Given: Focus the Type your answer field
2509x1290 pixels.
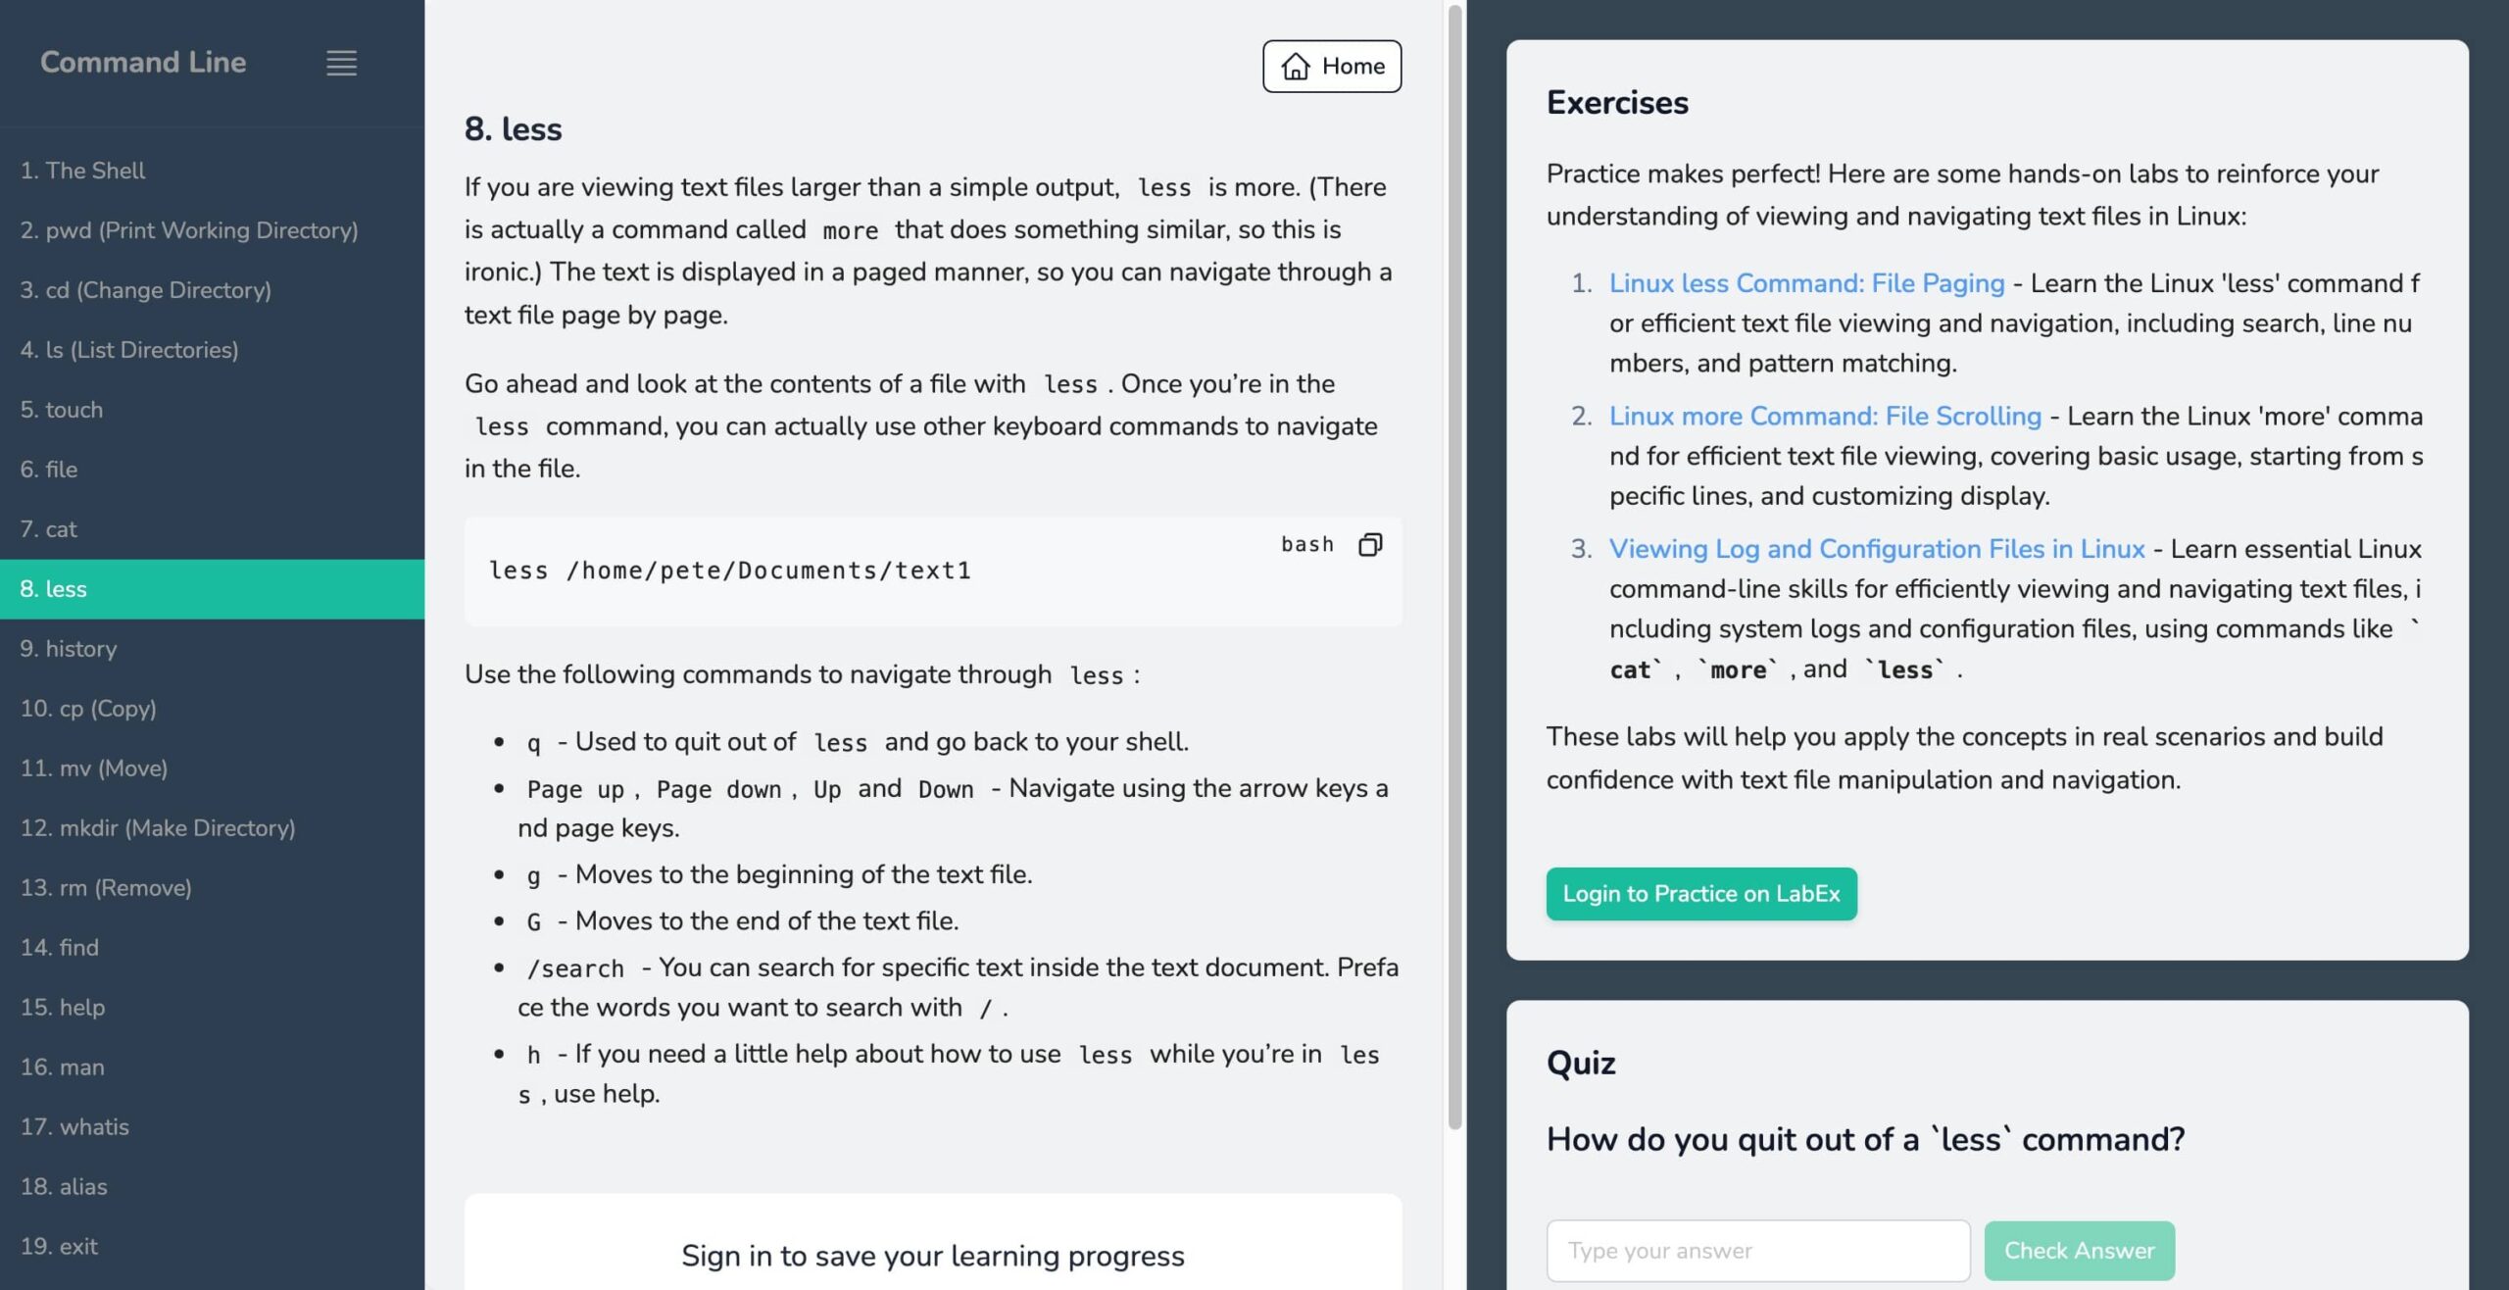Looking at the screenshot, I should [x=1757, y=1251].
